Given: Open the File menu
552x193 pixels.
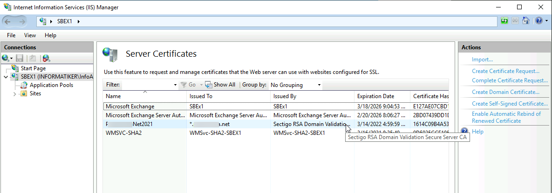Looking at the screenshot, I should [x=11, y=35].
